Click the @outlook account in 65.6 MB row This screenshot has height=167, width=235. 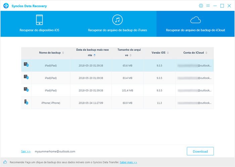click(194, 66)
